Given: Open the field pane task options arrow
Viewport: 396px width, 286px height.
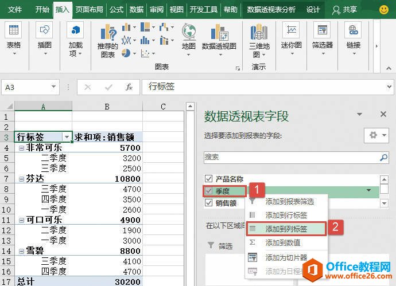Looking at the screenshot, I should (359, 114).
